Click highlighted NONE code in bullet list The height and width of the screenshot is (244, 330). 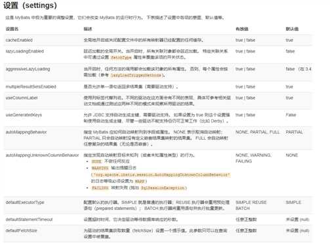click(96, 161)
